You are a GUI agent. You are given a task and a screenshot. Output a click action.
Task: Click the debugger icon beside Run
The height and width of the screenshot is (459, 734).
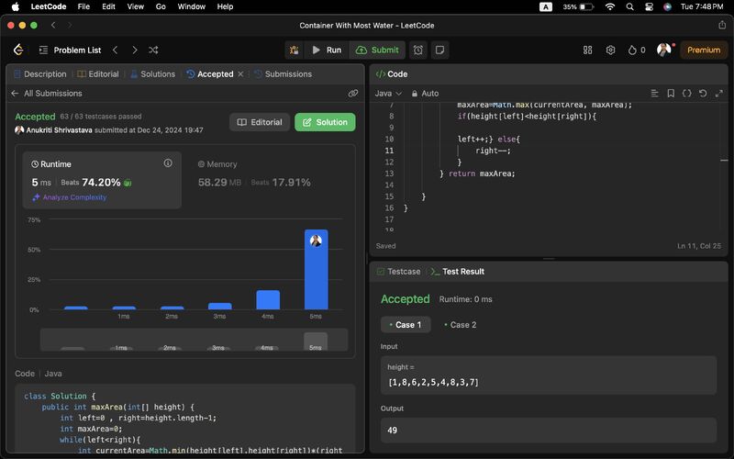pos(294,50)
